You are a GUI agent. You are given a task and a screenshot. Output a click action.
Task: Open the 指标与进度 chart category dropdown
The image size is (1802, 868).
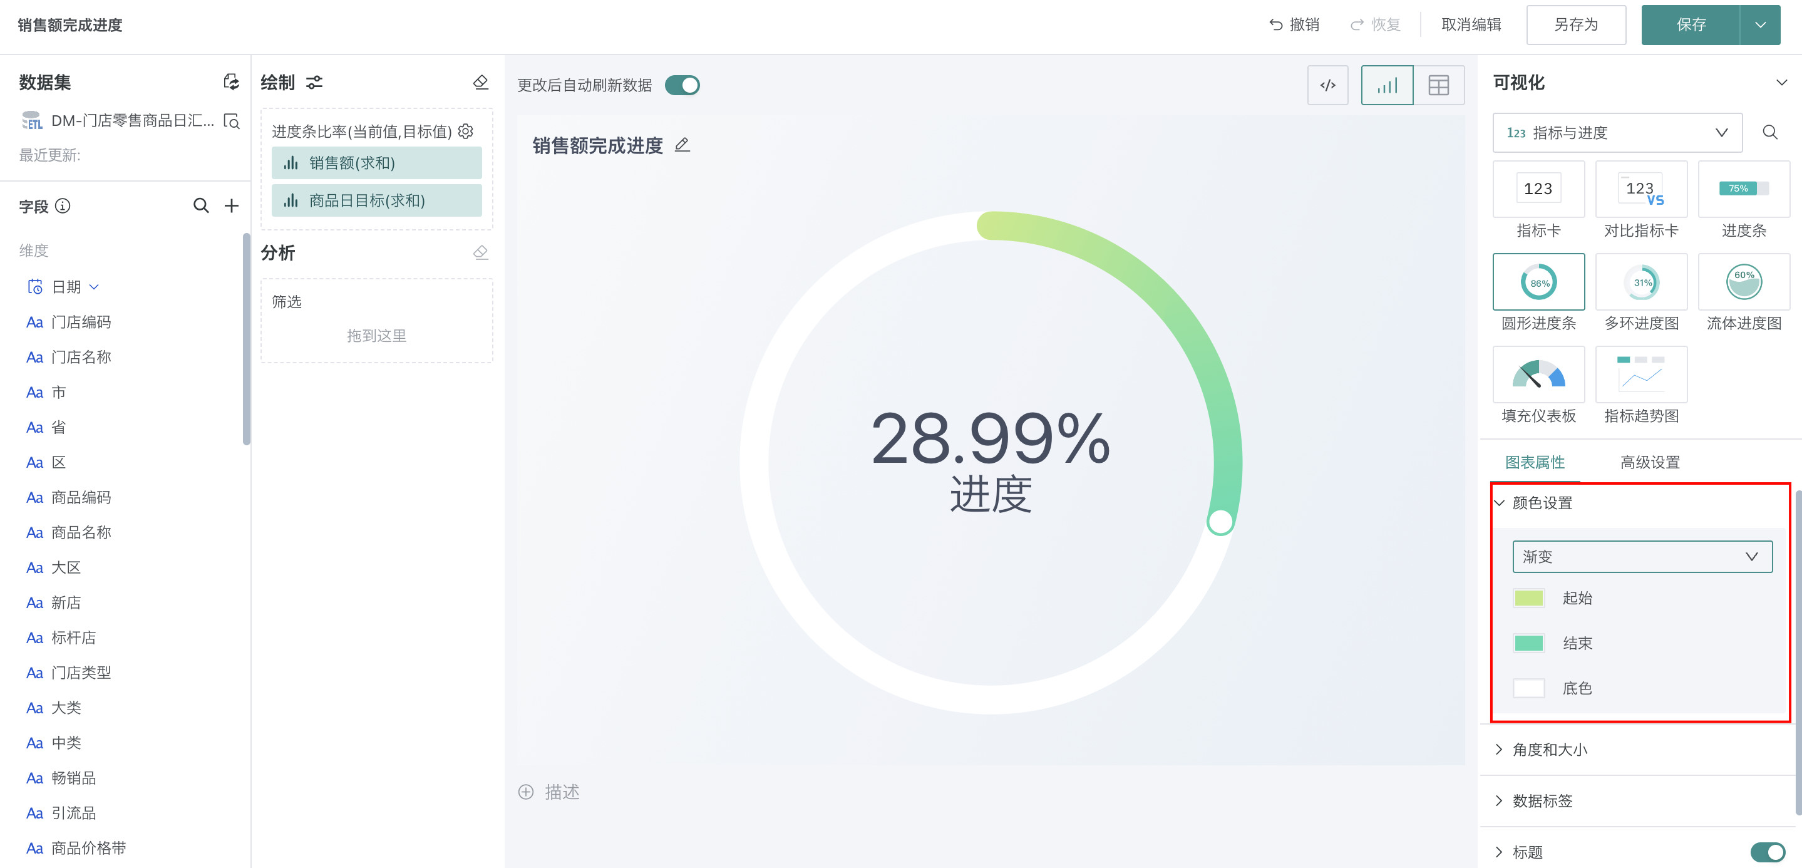[1617, 133]
